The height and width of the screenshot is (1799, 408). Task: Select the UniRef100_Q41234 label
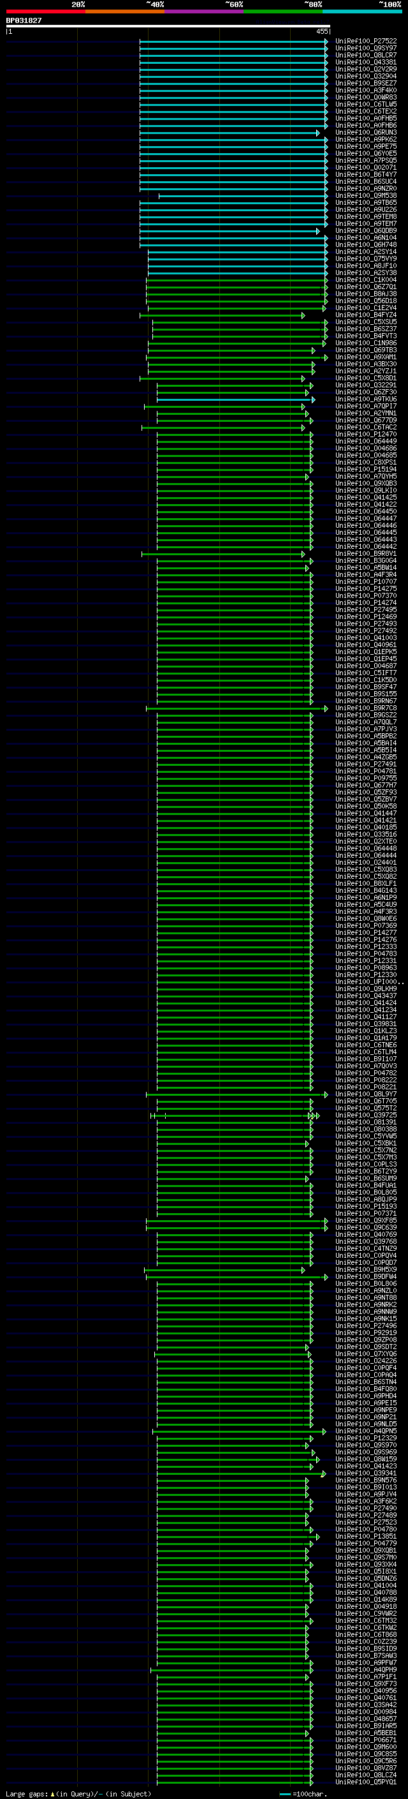[365, 1010]
